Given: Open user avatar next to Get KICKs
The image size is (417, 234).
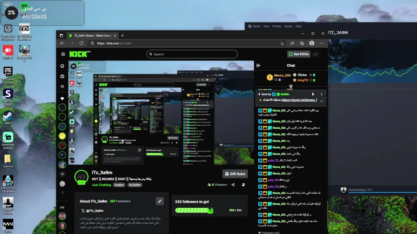Looking at the screenshot, I should point(316,54).
